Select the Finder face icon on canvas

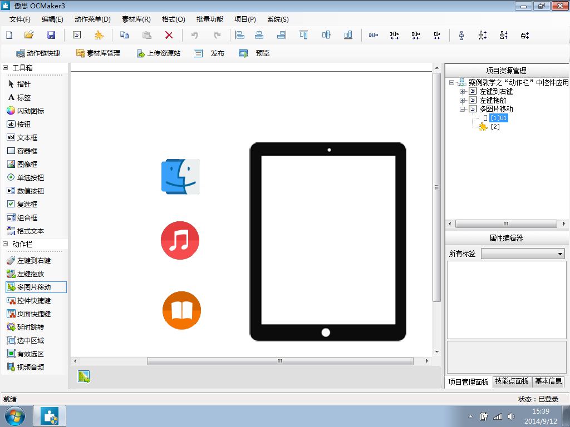[x=180, y=176]
